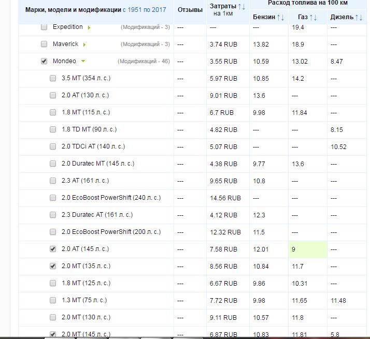
Task: Click the 7.58 RUB cost cell
Action: click(223, 249)
